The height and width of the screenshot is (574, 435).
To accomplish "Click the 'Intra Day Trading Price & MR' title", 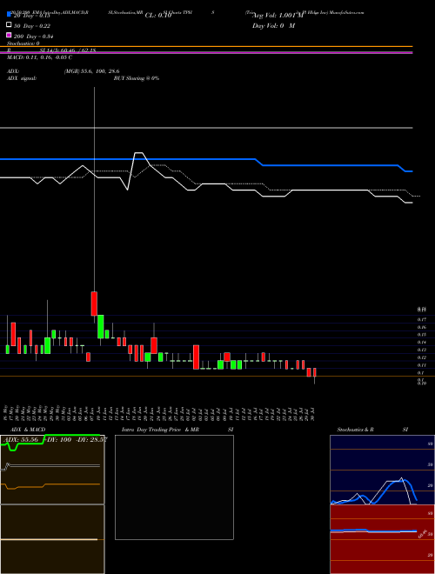I will point(160,430).
